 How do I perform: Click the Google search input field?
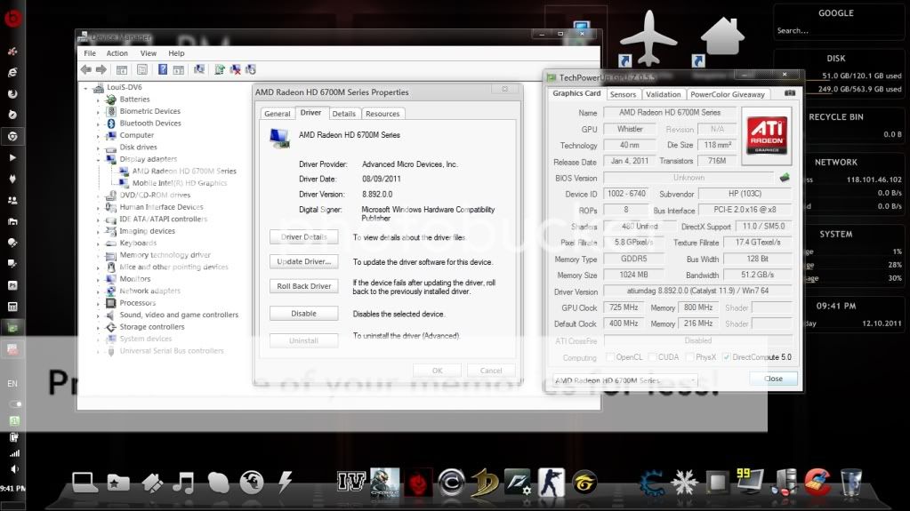click(835, 31)
